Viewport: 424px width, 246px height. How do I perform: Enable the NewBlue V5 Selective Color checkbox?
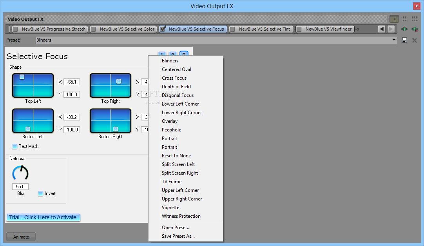(x=93, y=29)
